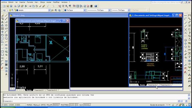This screenshot has height=108, width=192.
Task: Click the New drawing icon
Action: pos(4,6)
